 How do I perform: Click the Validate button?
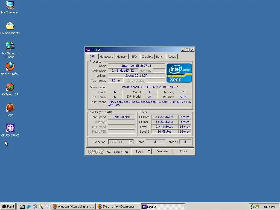tap(162, 151)
